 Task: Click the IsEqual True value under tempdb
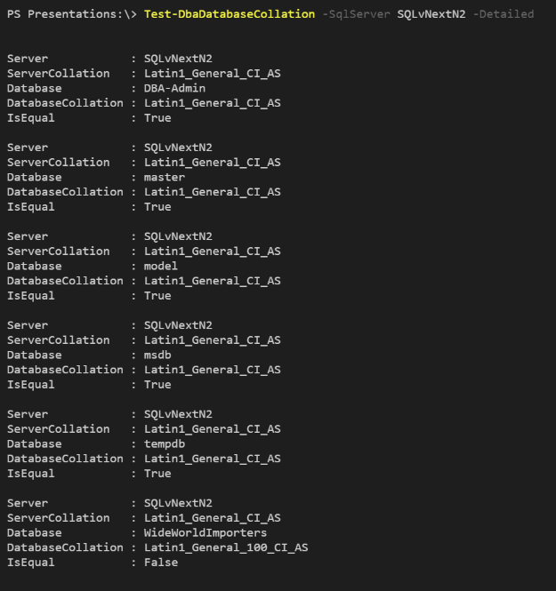pyautogui.click(x=157, y=474)
